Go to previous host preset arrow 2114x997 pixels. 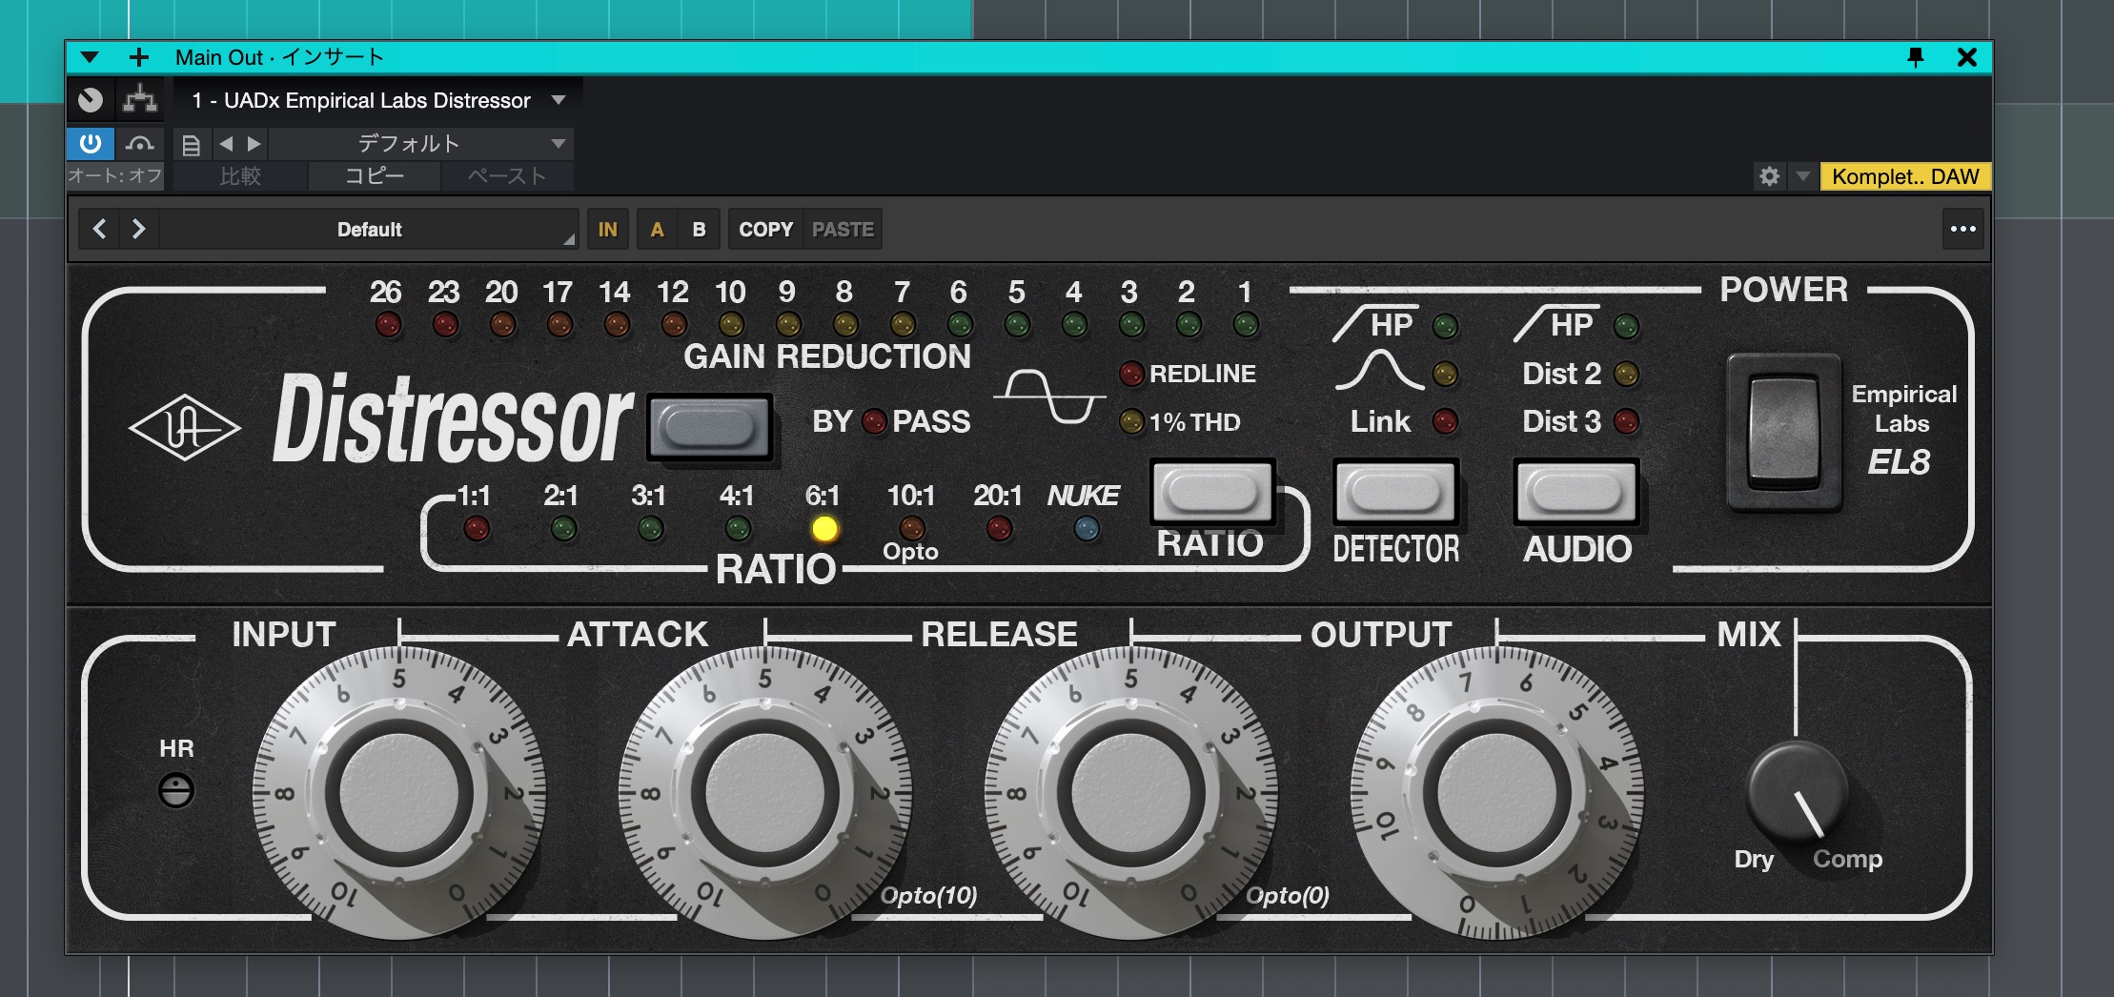(226, 144)
